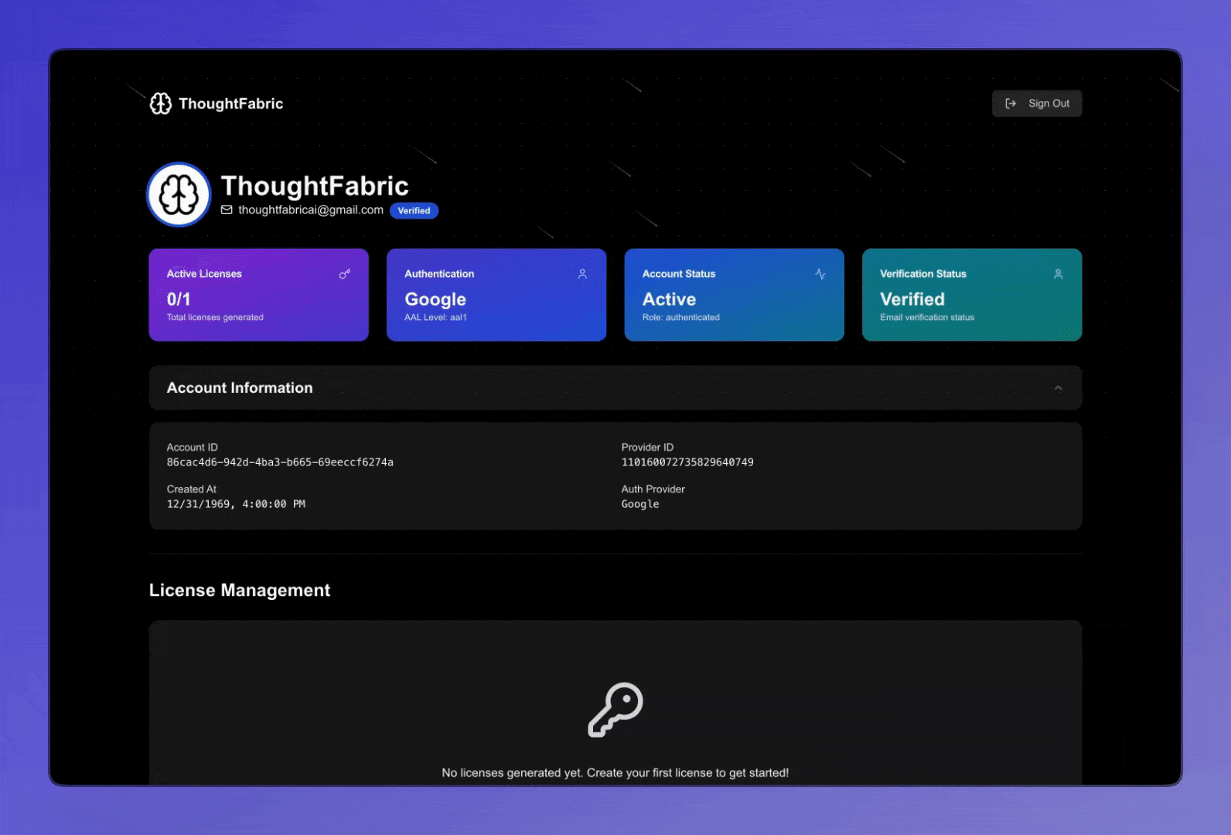Click the user icon on Verification Status card

pos(1058,274)
